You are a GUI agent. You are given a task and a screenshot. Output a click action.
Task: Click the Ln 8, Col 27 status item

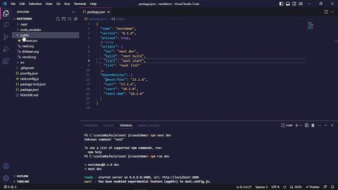244,187
